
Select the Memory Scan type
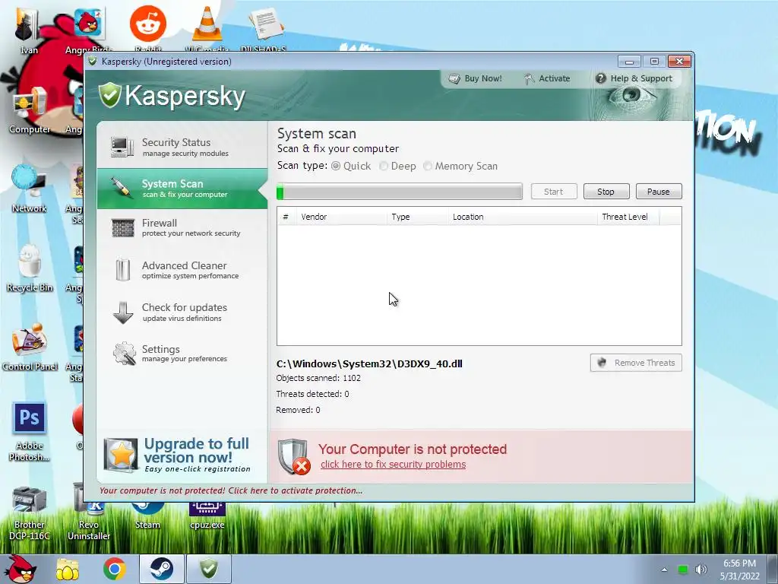pos(428,166)
